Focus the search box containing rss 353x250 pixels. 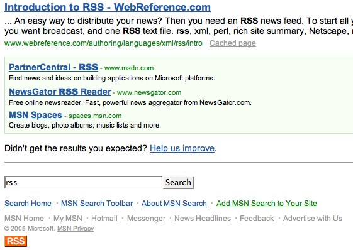83,182
